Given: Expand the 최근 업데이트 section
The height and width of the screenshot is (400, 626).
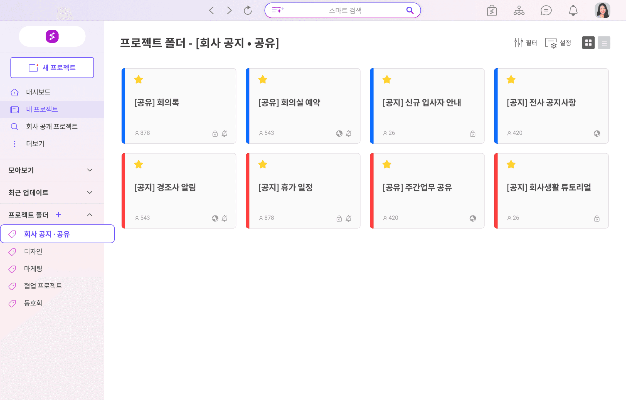Looking at the screenshot, I should pos(90,192).
